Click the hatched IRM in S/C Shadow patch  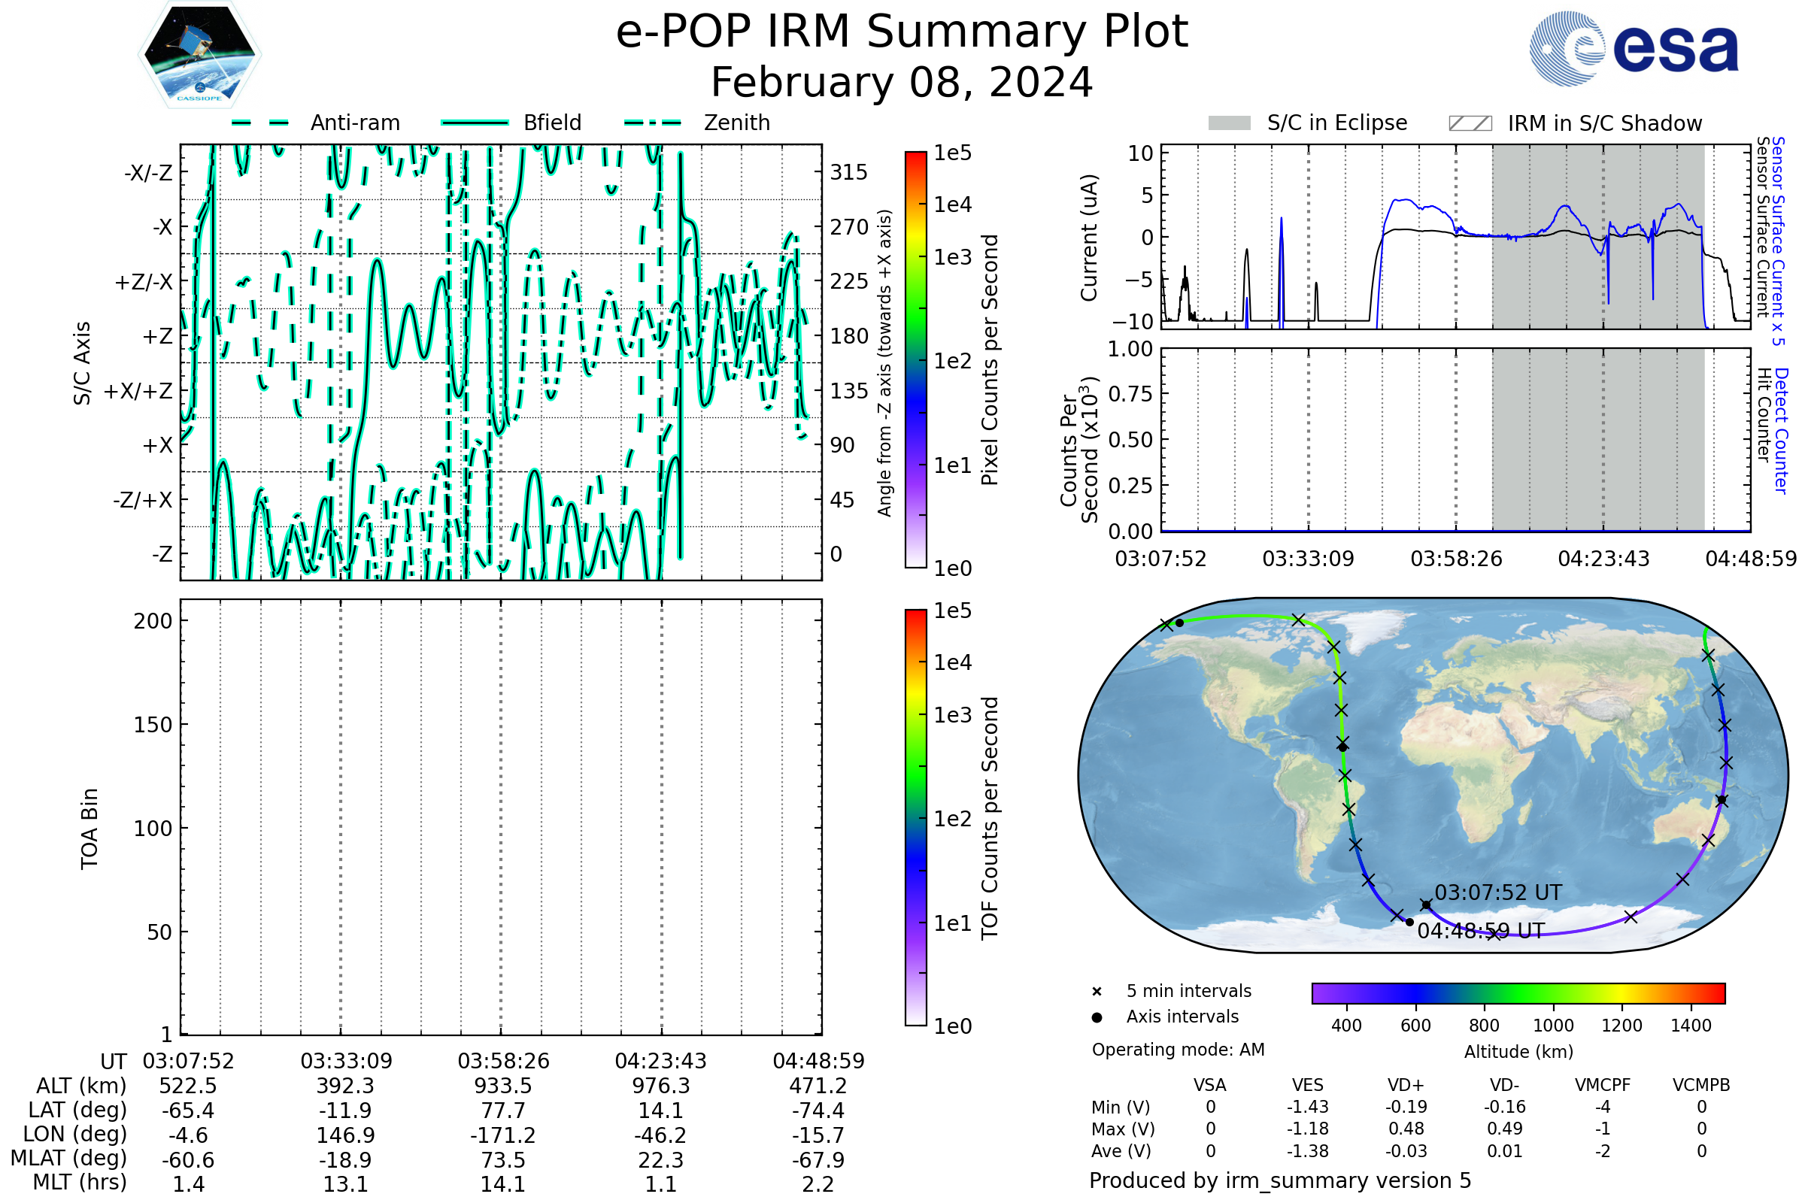tap(1470, 123)
